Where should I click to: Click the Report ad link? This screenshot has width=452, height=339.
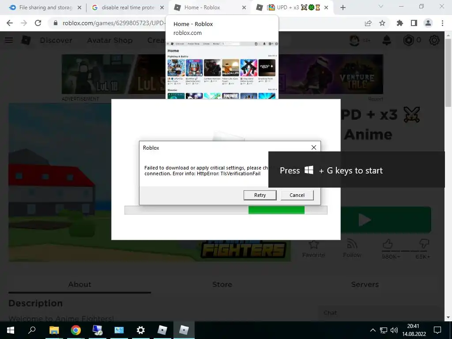click(376, 99)
